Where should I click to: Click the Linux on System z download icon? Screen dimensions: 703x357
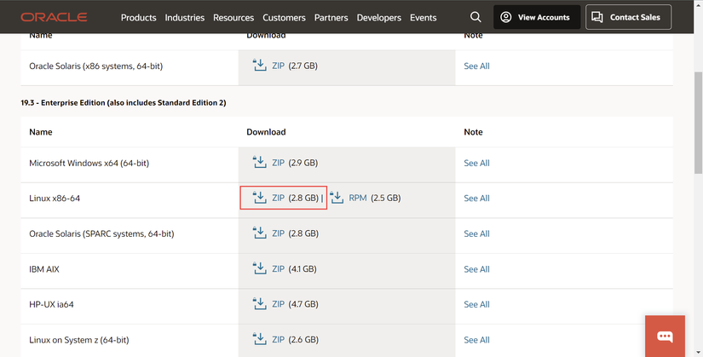tap(260, 339)
